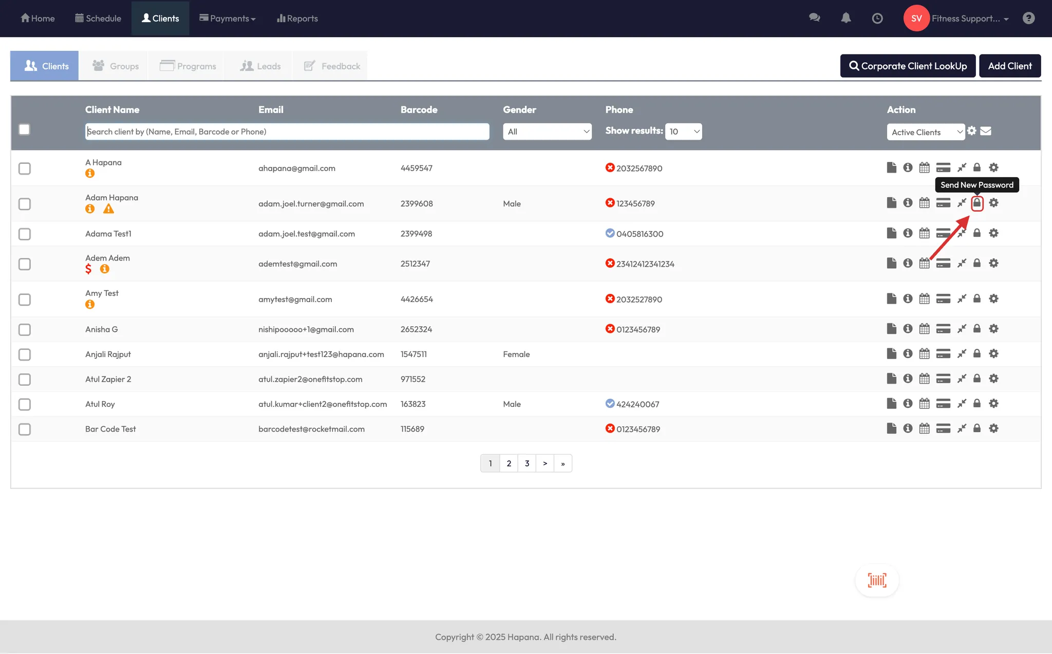Toggle the select-all clients checkbox

click(x=24, y=129)
